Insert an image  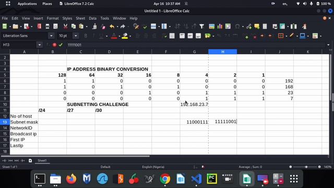pos(211,26)
